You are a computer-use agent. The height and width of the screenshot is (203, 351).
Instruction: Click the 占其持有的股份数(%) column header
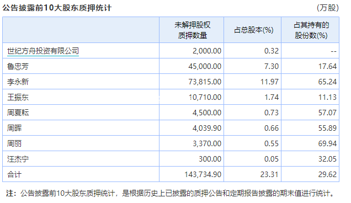click(311, 30)
